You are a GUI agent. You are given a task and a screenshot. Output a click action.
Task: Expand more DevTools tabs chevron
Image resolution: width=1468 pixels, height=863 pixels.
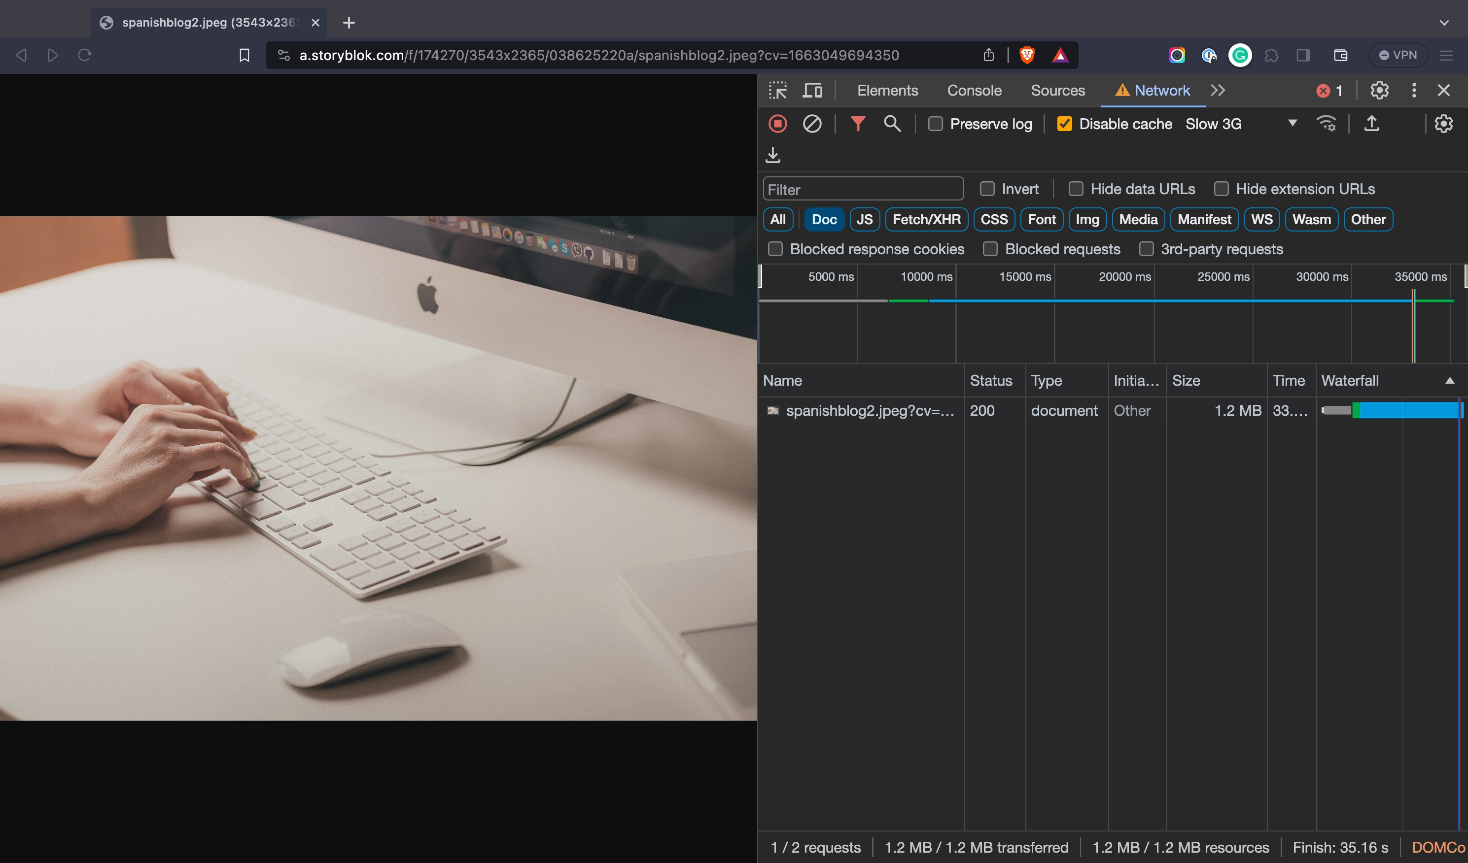click(1218, 90)
